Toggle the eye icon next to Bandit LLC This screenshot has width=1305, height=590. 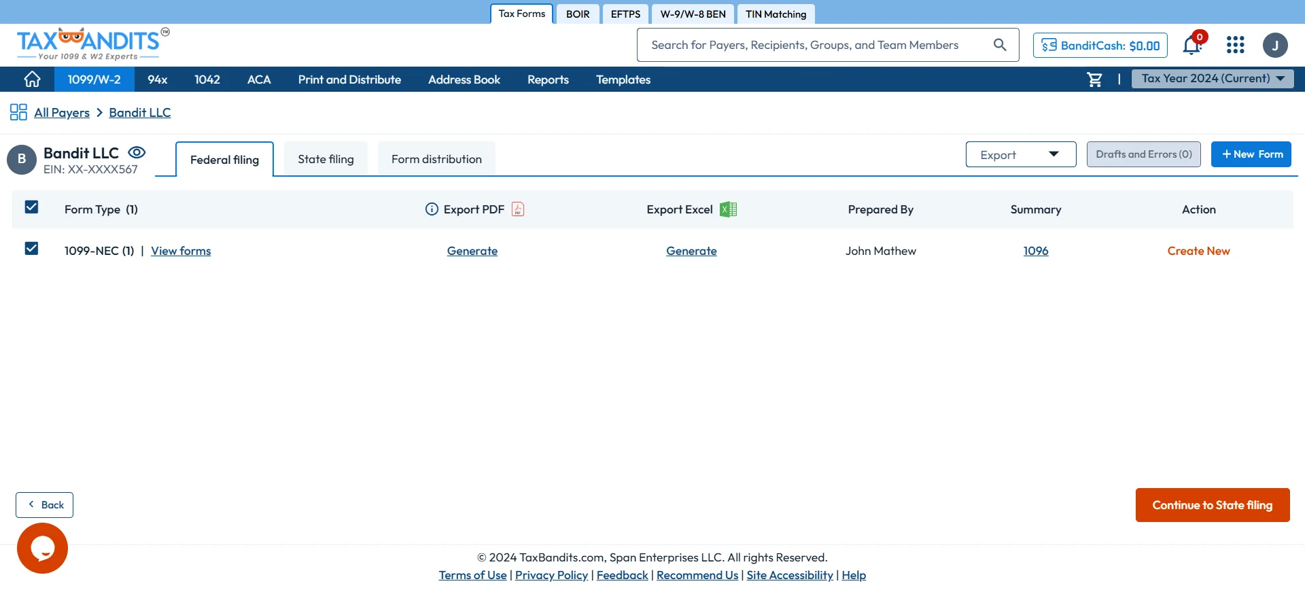(x=137, y=152)
